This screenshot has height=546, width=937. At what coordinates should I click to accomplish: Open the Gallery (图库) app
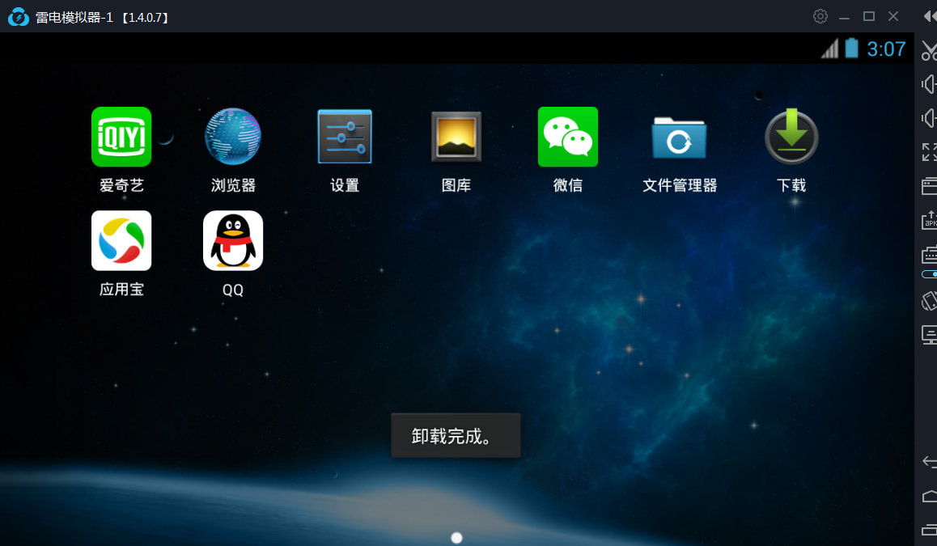[456, 137]
